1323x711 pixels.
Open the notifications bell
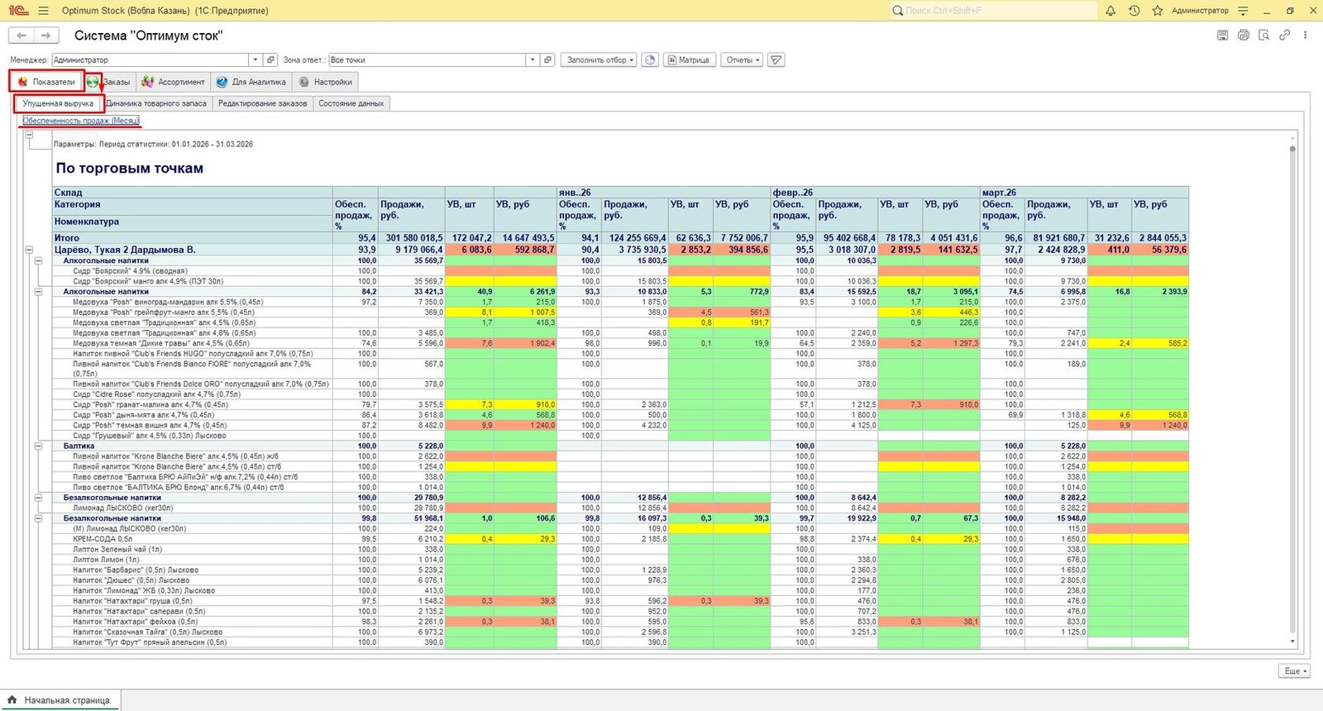point(1110,11)
